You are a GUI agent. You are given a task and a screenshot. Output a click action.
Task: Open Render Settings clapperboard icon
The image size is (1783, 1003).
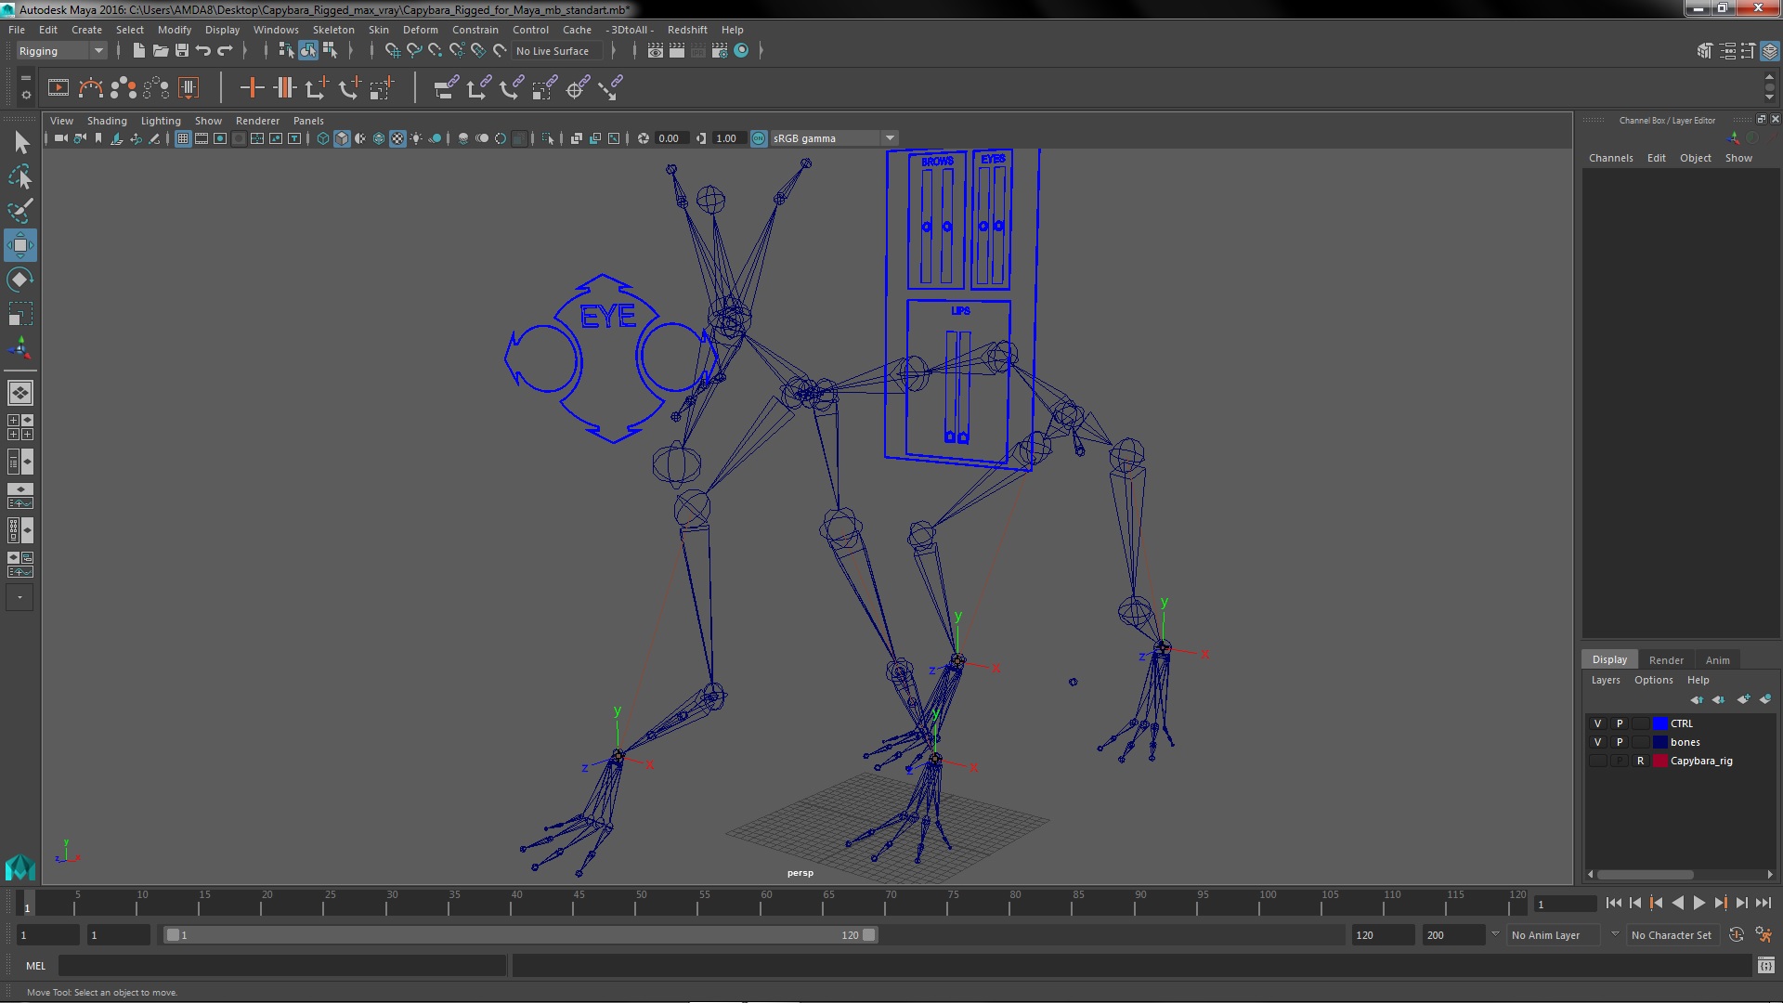tap(720, 50)
